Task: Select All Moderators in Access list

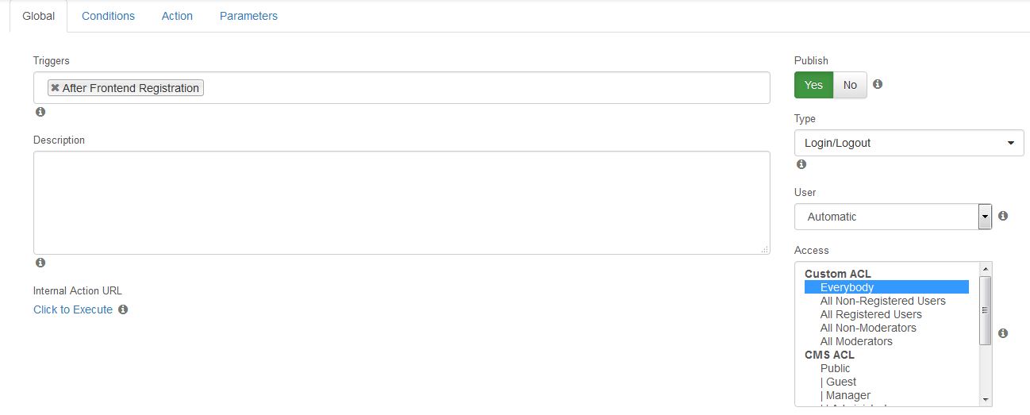Action: (856, 341)
